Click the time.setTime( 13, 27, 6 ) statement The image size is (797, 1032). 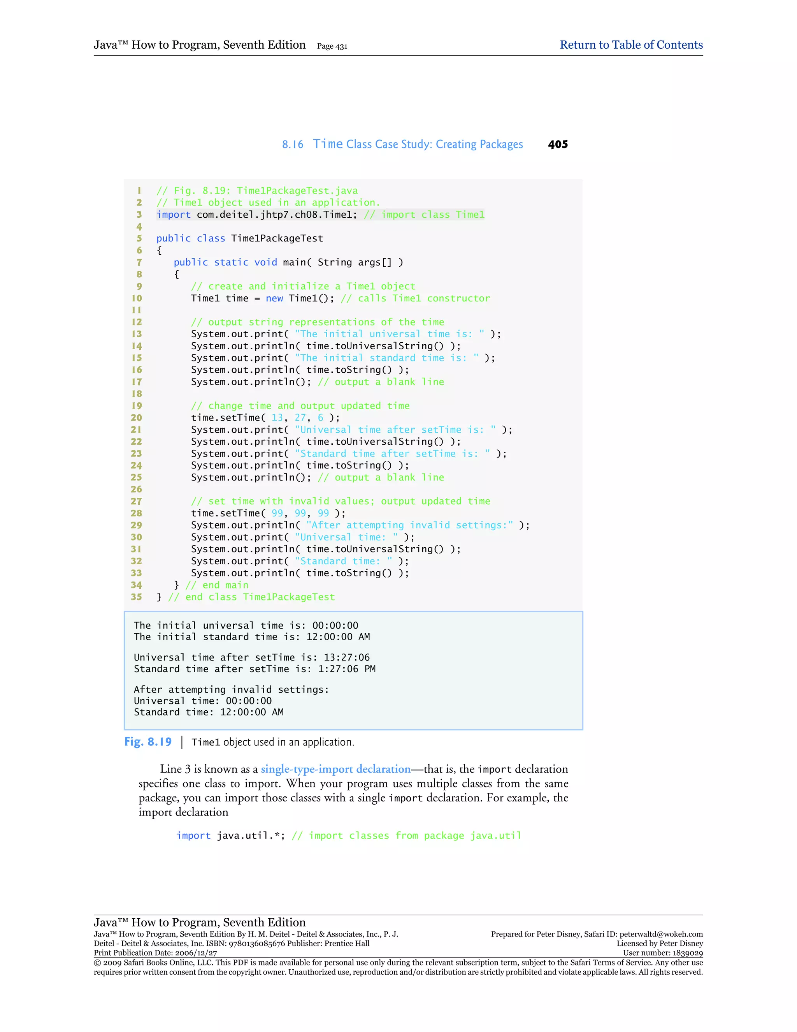pyautogui.click(x=265, y=418)
